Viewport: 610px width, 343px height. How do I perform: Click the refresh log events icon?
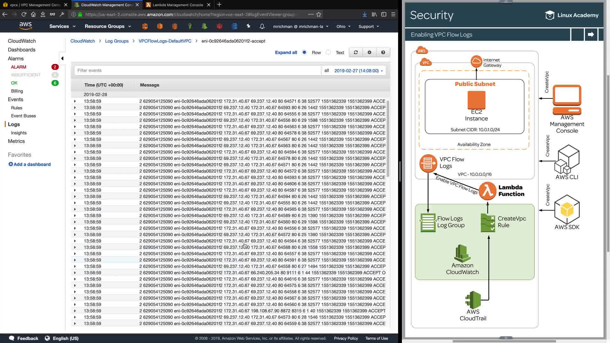pyautogui.click(x=356, y=52)
